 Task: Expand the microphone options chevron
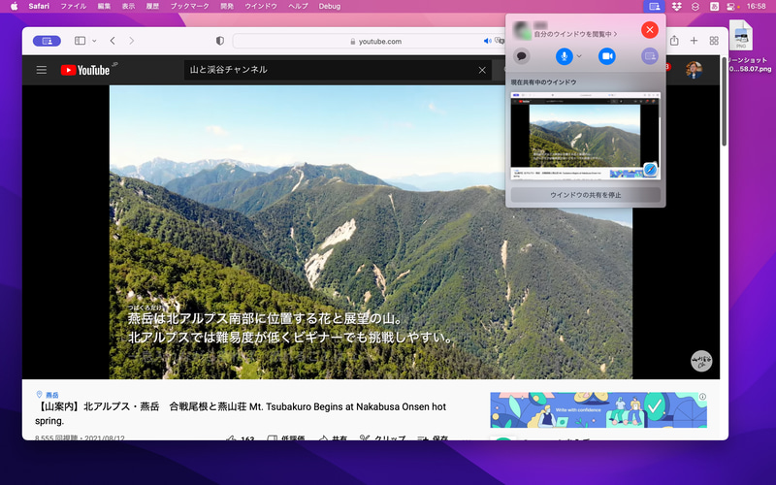click(x=579, y=56)
